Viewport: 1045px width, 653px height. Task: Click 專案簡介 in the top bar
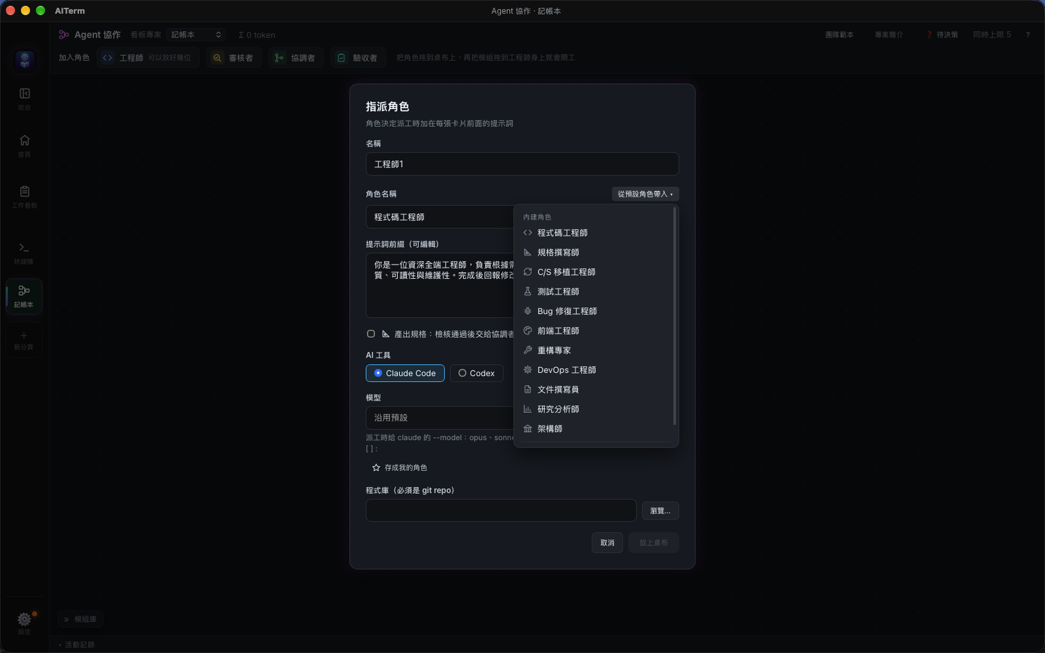(x=889, y=35)
